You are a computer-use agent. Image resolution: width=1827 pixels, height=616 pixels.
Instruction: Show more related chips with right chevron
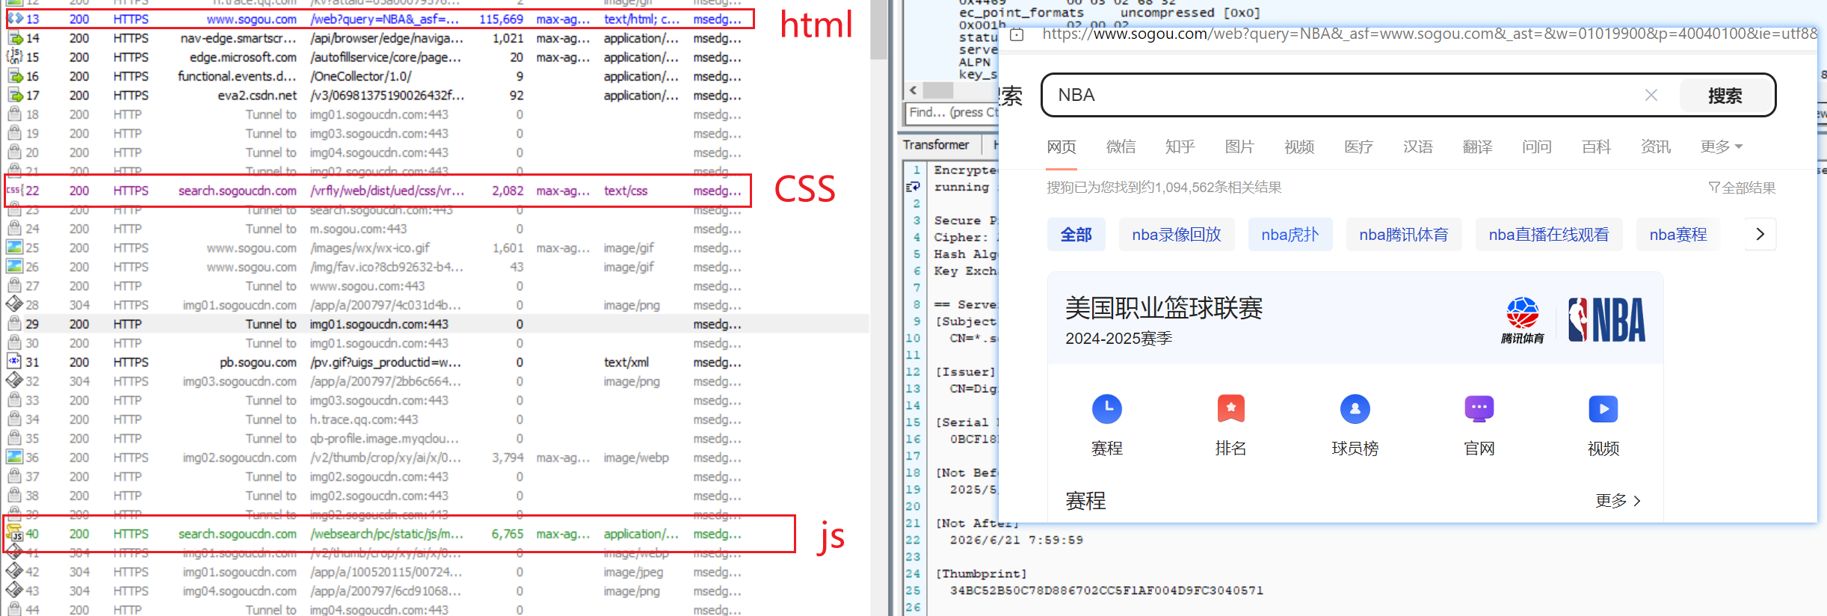[x=1760, y=234]
